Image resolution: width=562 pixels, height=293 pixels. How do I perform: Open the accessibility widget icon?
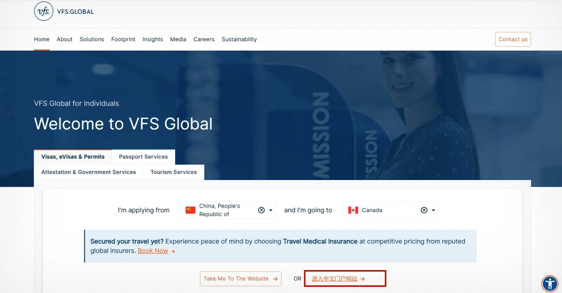550,283
